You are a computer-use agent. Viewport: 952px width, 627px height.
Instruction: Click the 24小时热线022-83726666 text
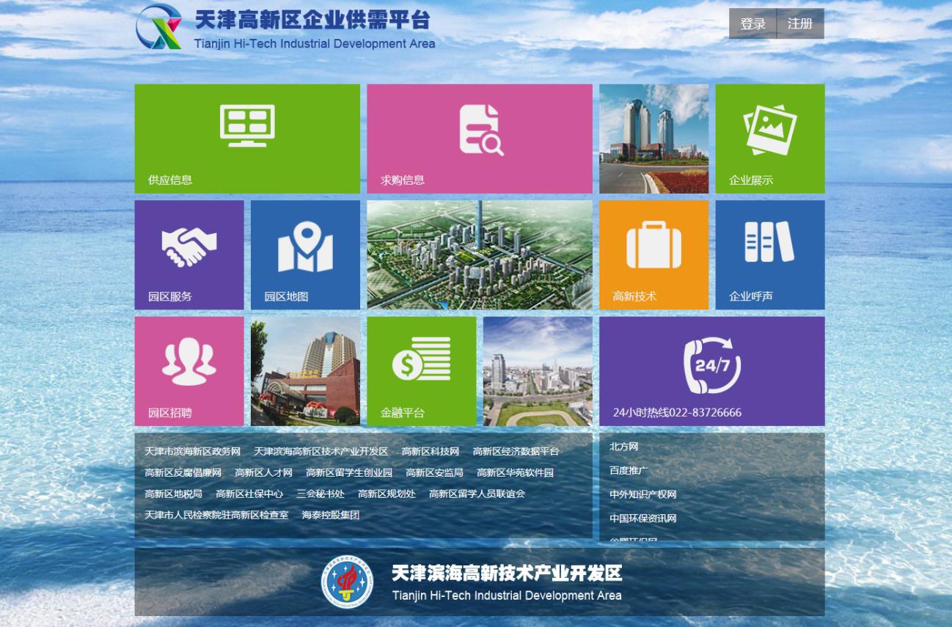click(677, 413)
